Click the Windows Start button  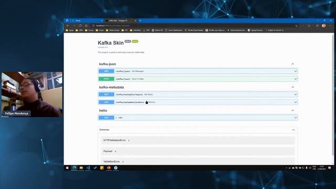[67, 168]
